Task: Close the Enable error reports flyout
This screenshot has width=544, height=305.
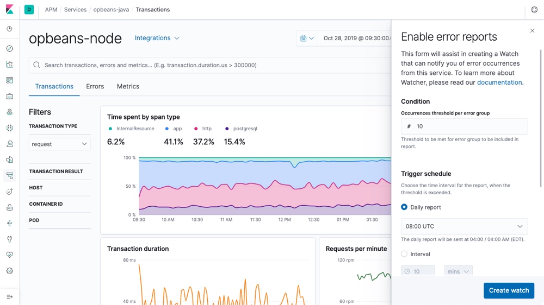Action: click(x=532, y=31)
